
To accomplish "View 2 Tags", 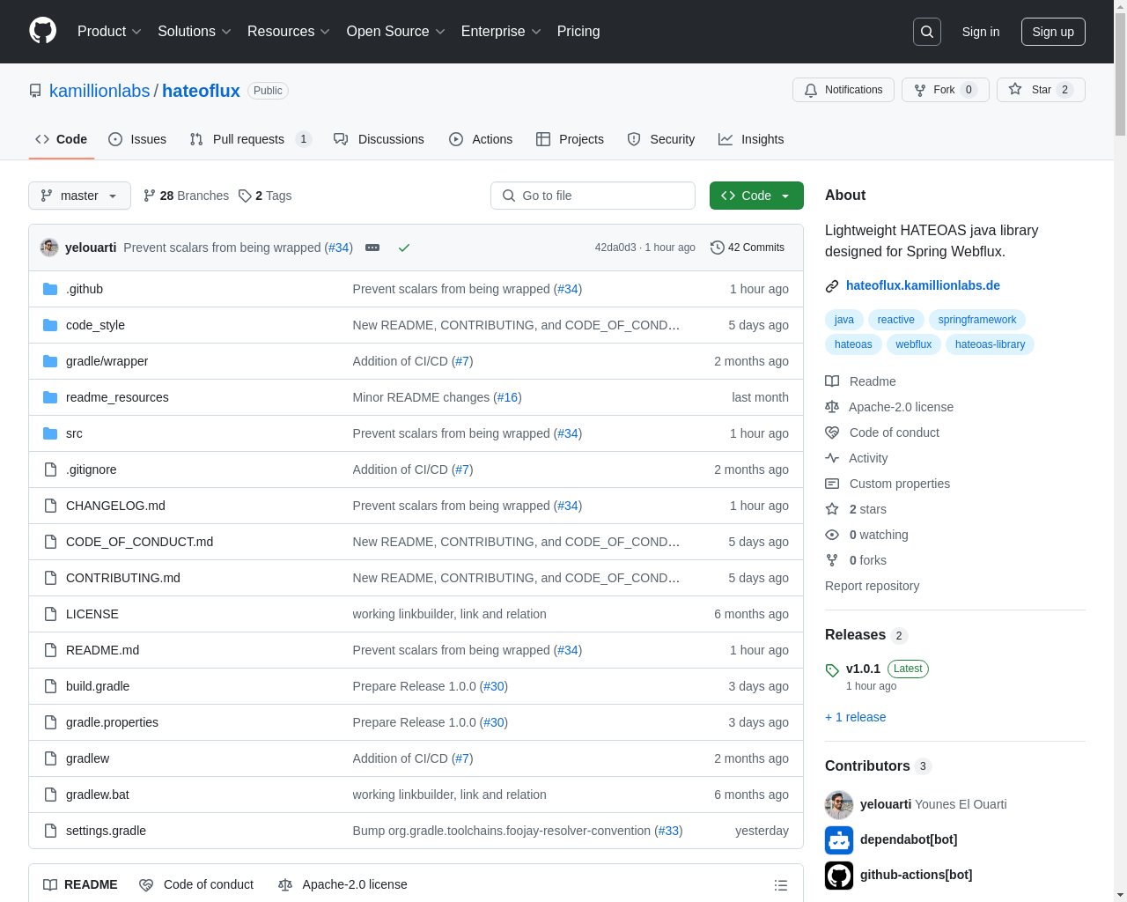I will click(265, 196).
